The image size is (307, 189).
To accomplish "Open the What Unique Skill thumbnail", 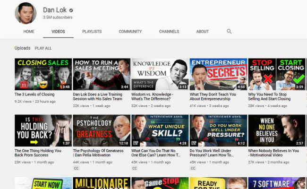I will (x=160, y=130).
